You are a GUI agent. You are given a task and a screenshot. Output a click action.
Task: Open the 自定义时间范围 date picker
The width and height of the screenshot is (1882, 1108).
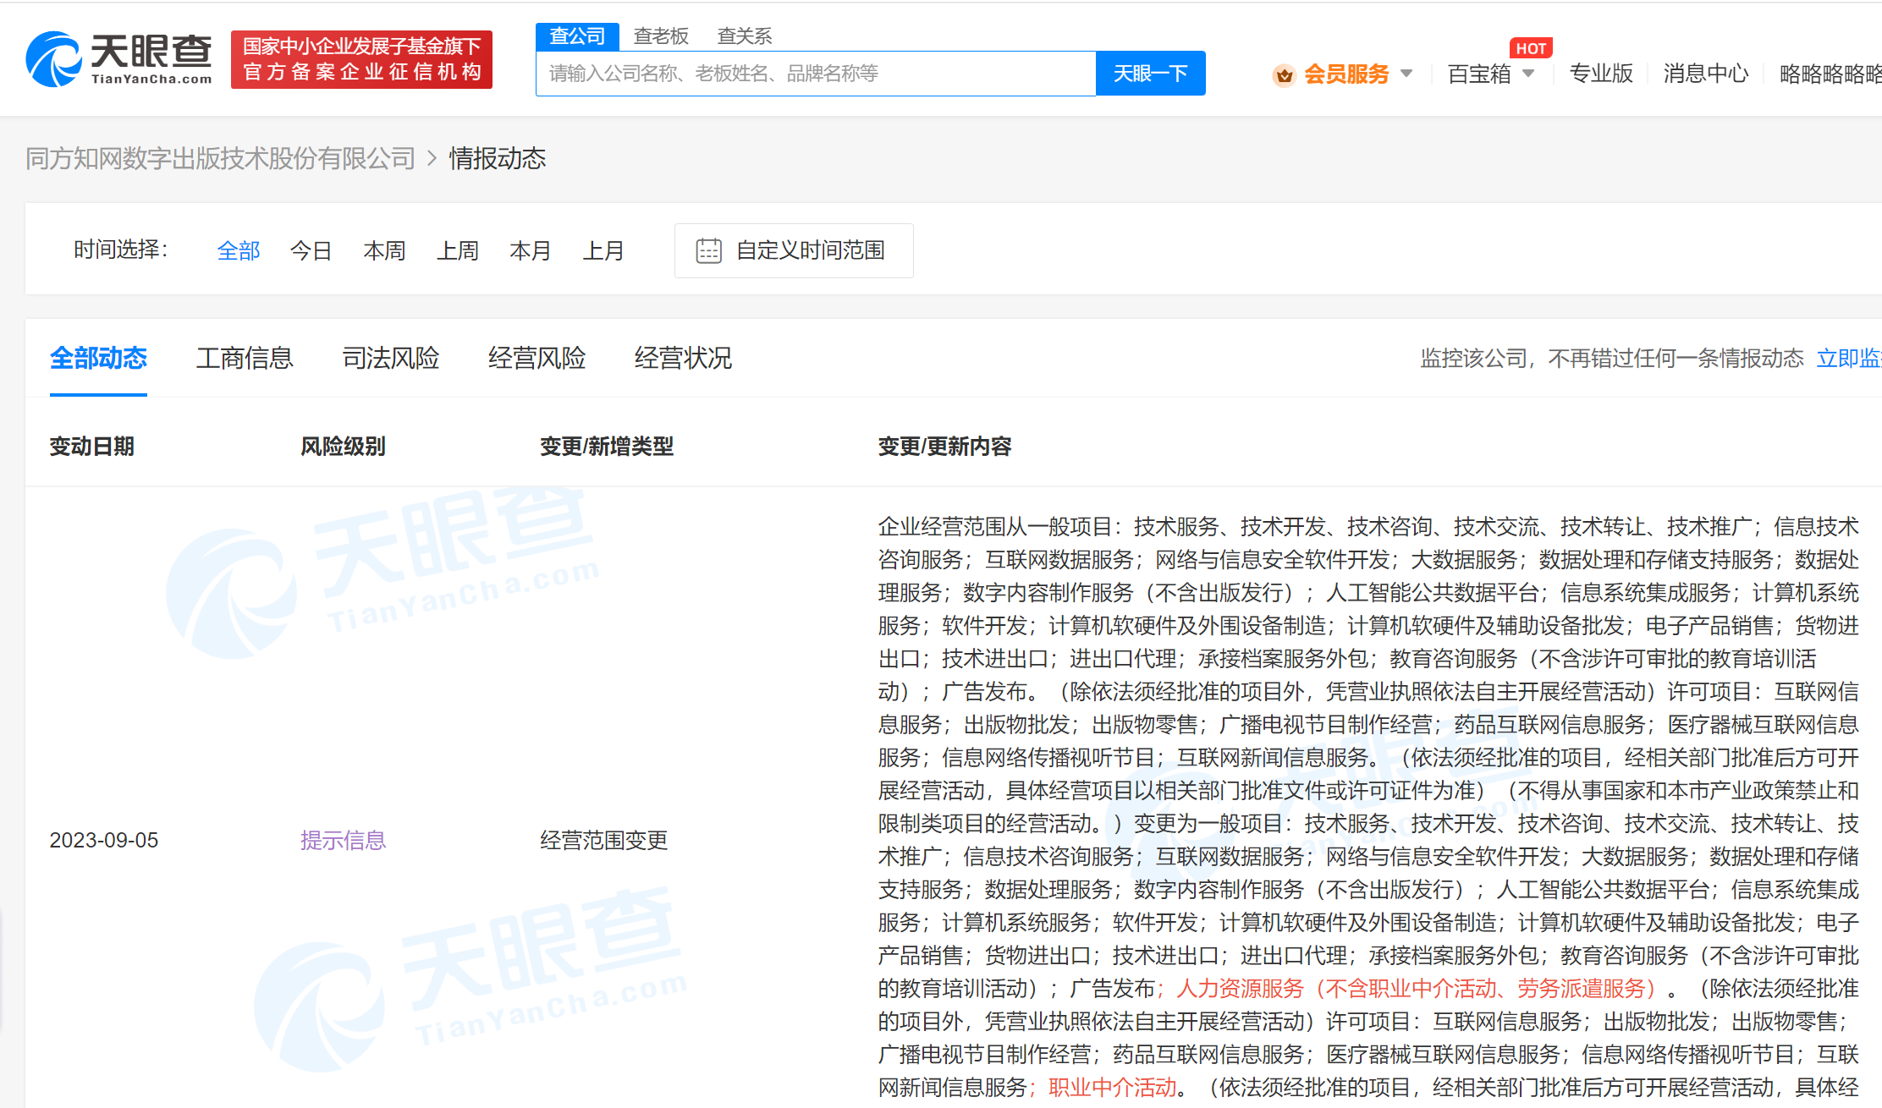pos(794,250)
